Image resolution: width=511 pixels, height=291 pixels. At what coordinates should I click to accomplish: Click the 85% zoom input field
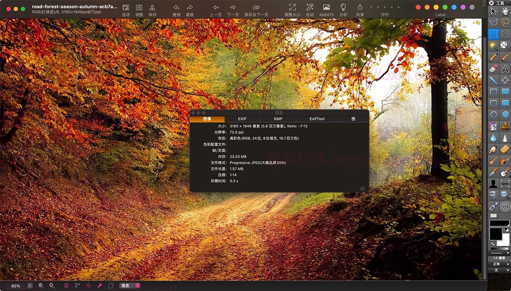coord(16,285)
